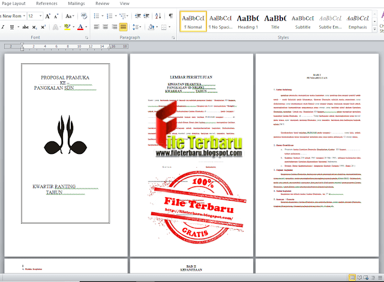Click the Clear Formatting eraser icon
The image size is (384, 282).
(84, 16)
